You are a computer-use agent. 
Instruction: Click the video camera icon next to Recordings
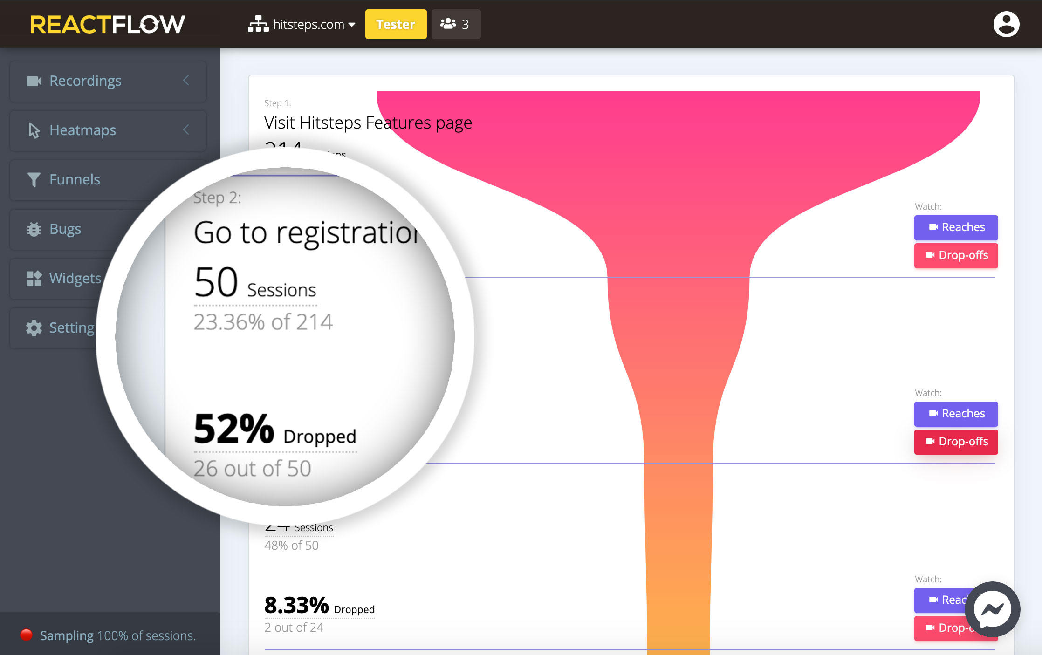34,81
